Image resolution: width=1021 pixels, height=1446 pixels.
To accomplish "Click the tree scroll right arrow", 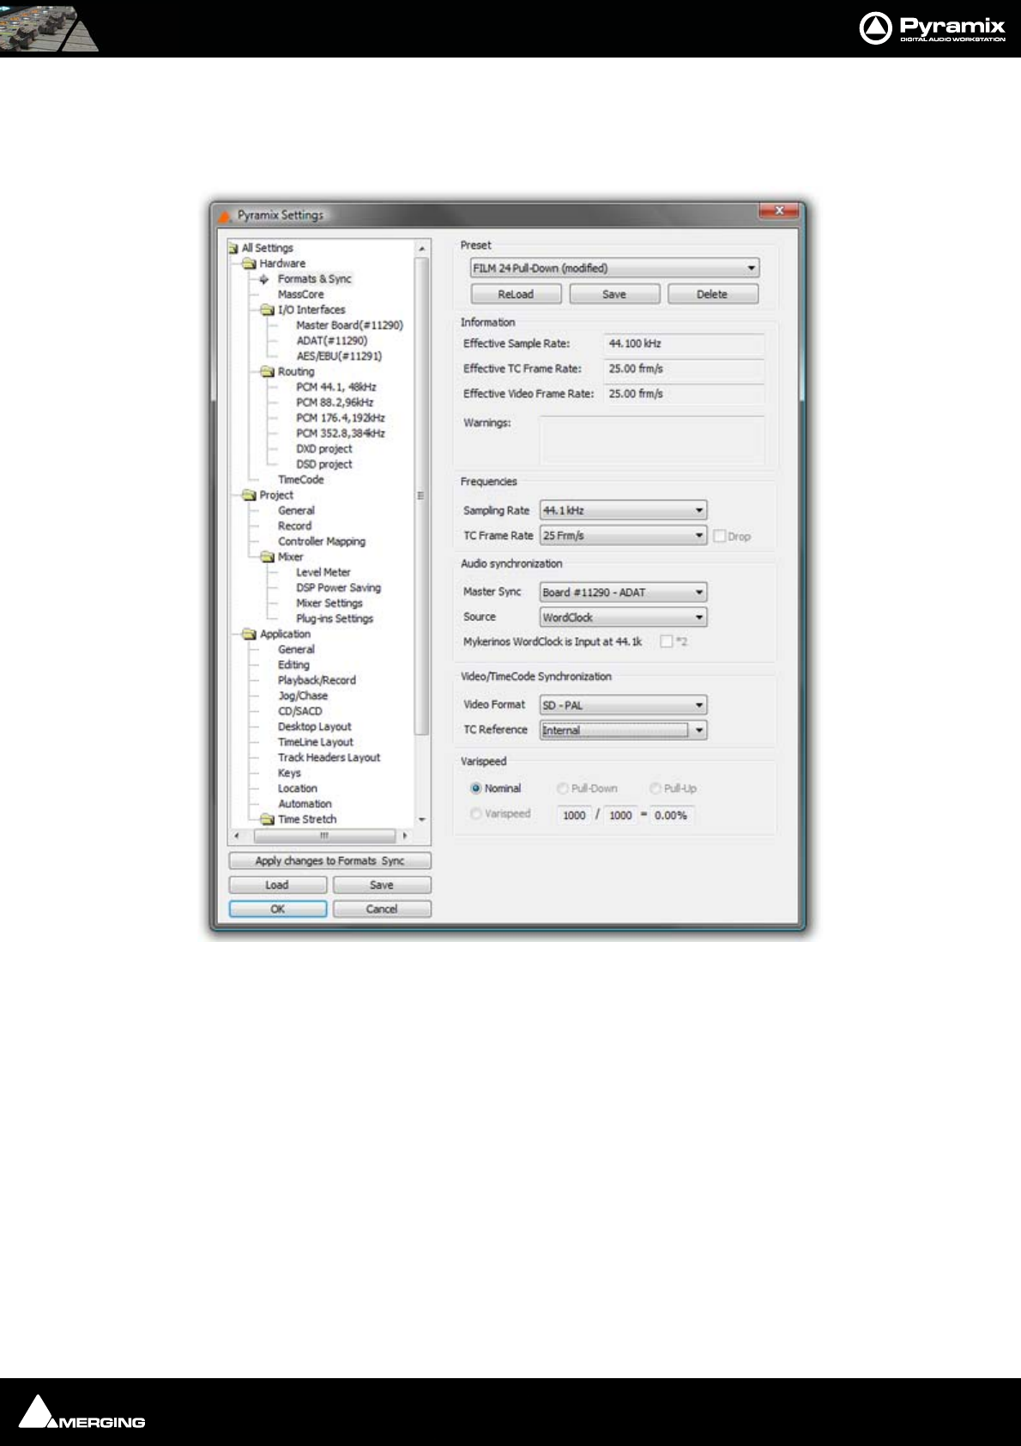I will (405, 835).
